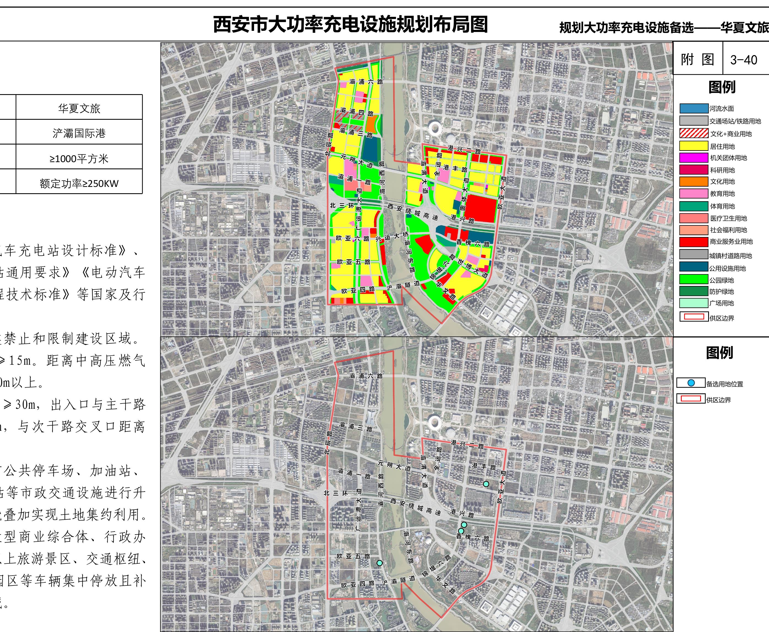Click the dark blue utility plot below 灞浦三路
This screenshot has height=632, width=769.
point(371,149)
